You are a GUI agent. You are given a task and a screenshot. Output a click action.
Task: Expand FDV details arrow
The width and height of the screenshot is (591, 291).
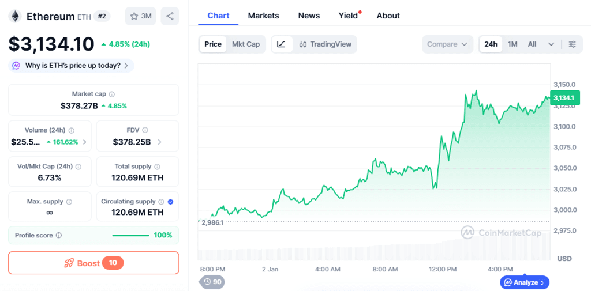(159, 142)
